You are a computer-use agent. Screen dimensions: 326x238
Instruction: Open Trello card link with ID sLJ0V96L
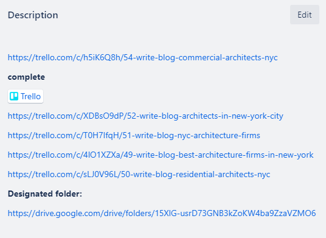click(x=139, y=175)
